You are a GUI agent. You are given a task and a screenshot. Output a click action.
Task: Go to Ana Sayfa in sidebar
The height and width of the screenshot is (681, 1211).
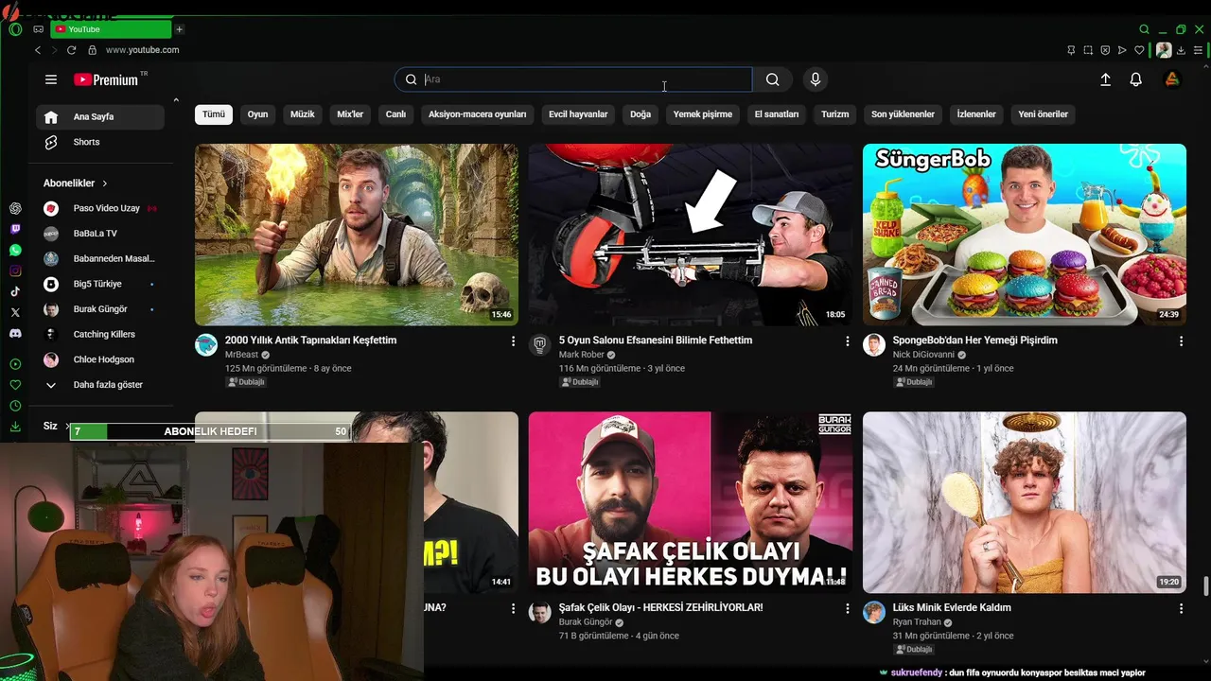(x=100, y=117)
